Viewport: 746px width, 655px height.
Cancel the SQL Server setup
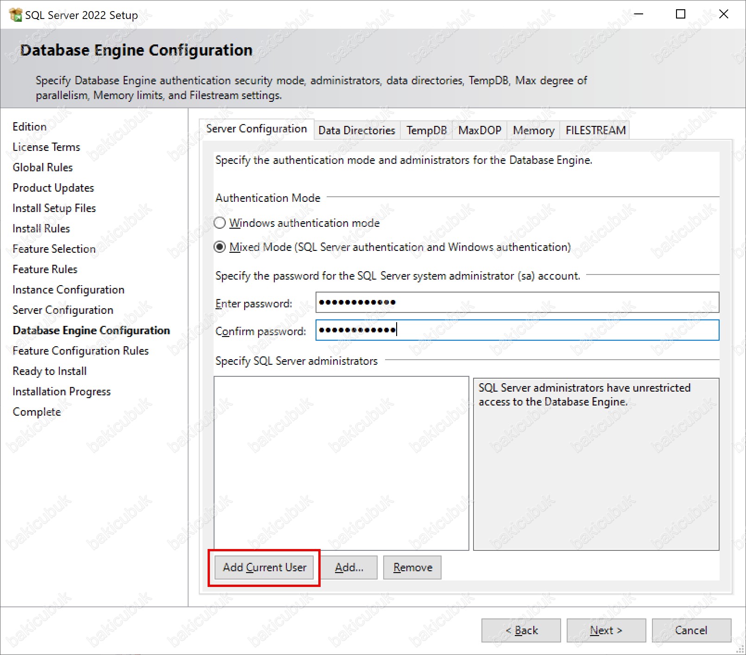click(692, 630)
